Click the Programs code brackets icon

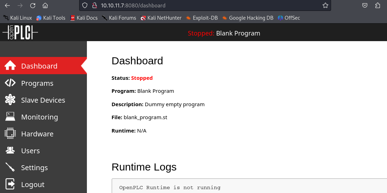pyautogui.click(x=10, y=83)
